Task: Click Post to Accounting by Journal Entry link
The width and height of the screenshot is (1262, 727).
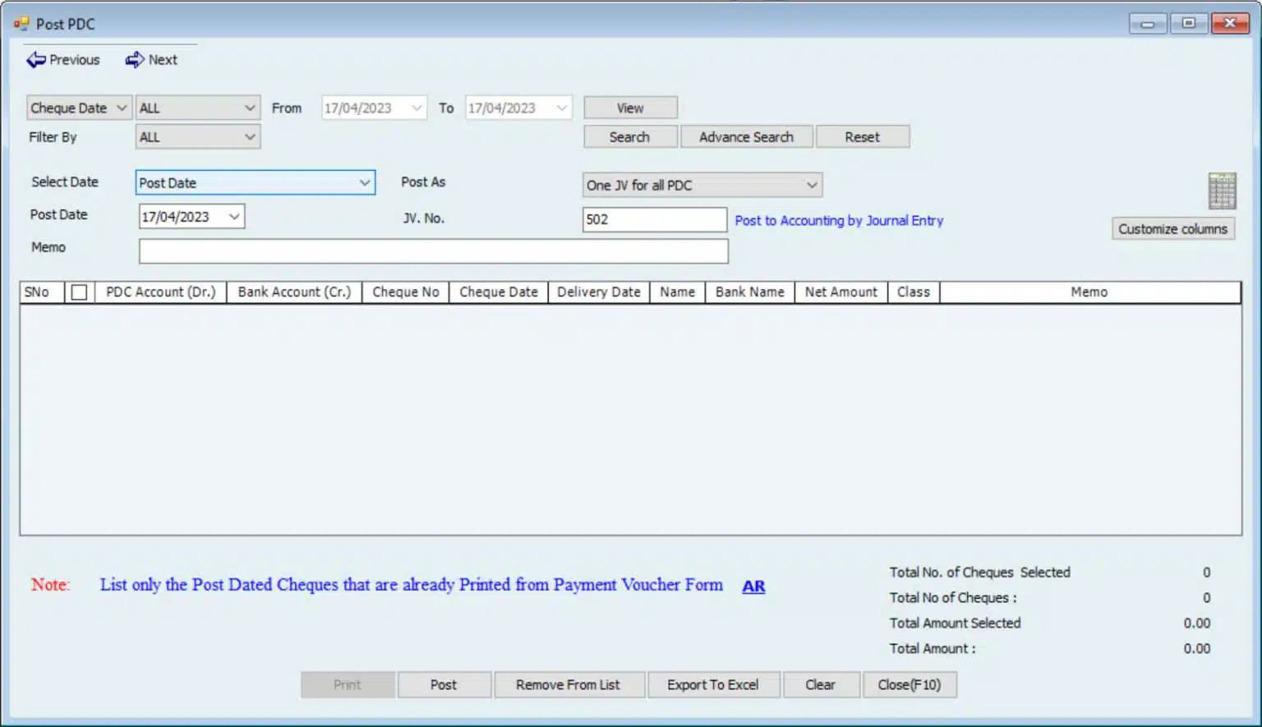Action: [839, 220]
